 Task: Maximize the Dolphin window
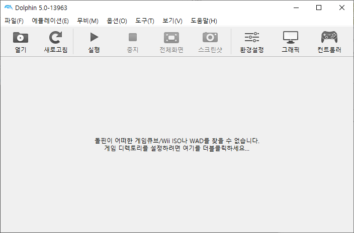coord(319,8)
